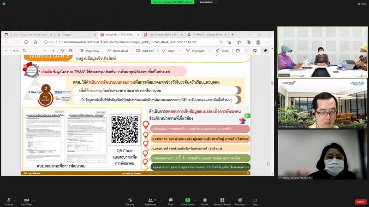Open video options arrow beside Start Video
This screenshot has height=207, width=369.
(x=34, y=200)
